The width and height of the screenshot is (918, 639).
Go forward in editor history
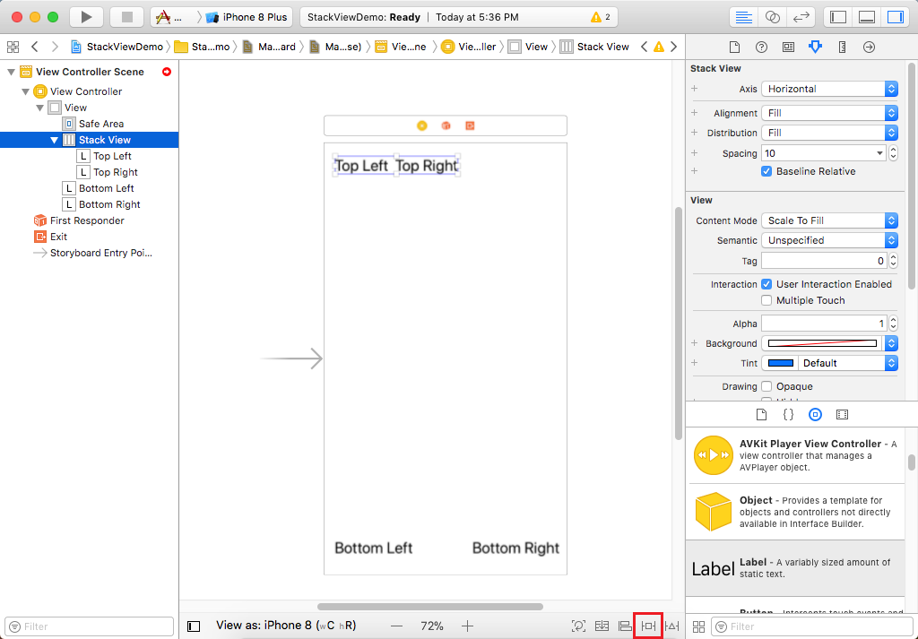coord(55,47)
